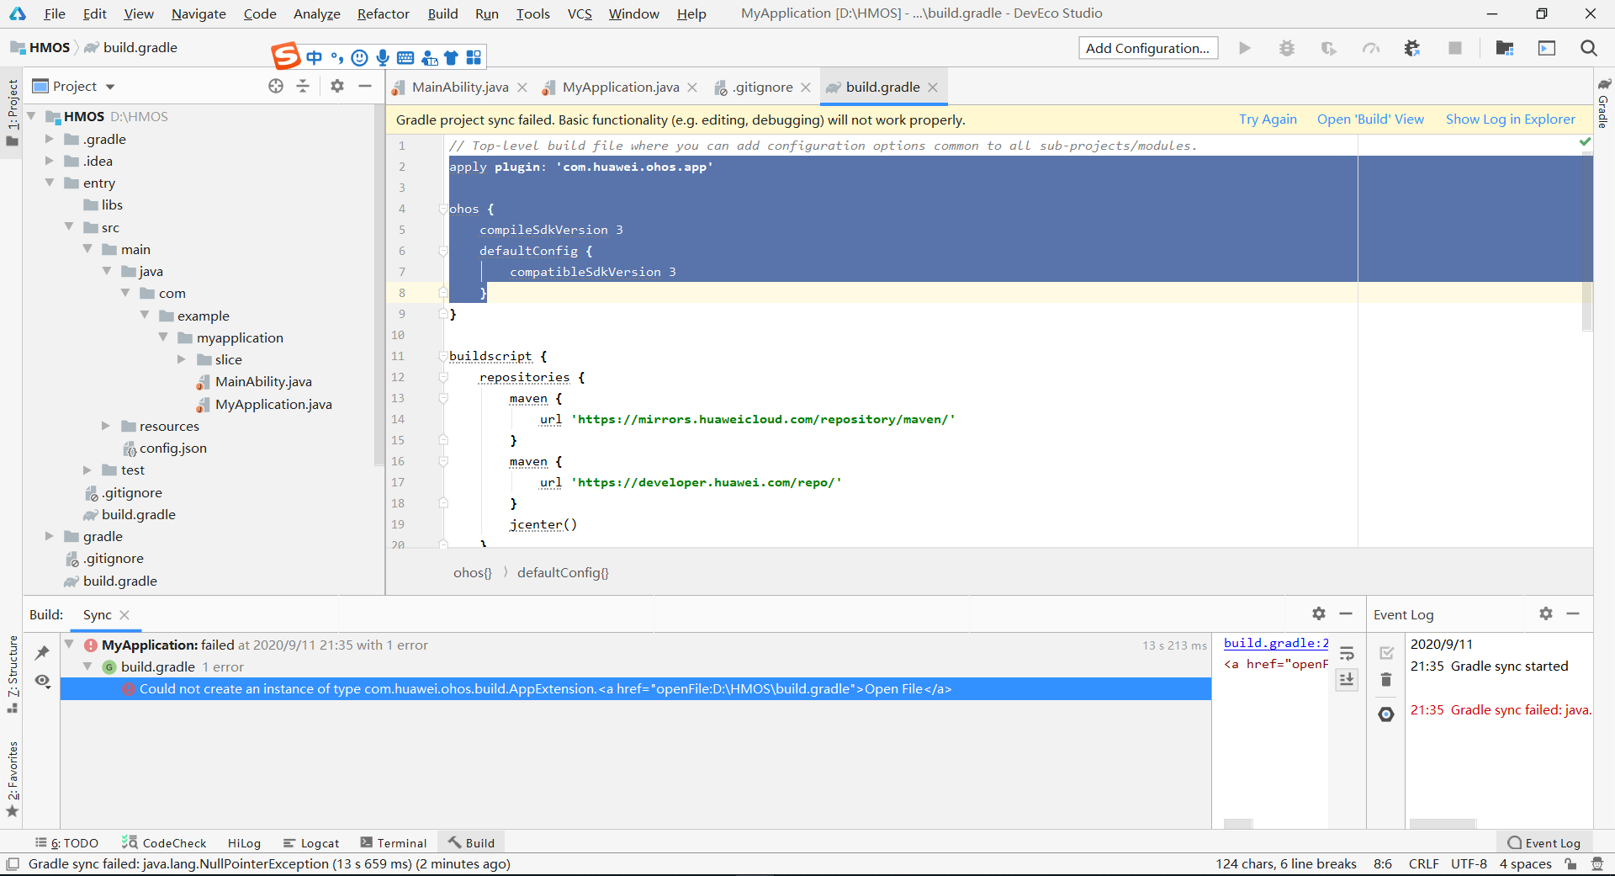
Task: Click Add Configuration button
Action: pyautogui.click(x=1147, y=48)
